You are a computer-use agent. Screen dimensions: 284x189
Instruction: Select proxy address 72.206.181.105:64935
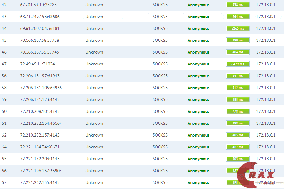[x=41, y=88]
